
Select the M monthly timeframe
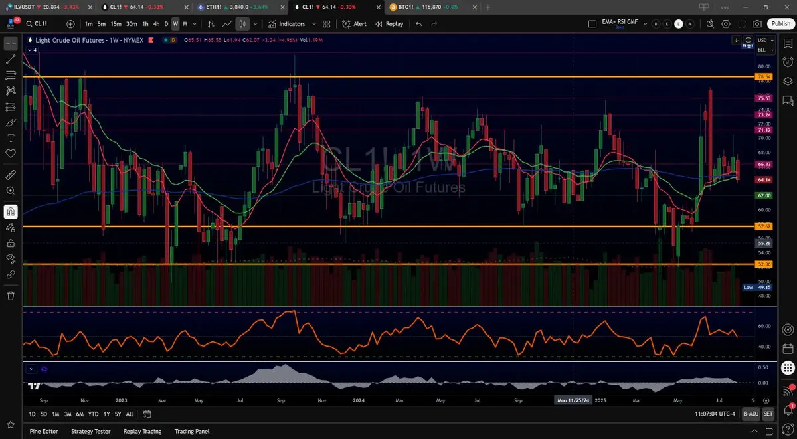click(x=185, y=24)
